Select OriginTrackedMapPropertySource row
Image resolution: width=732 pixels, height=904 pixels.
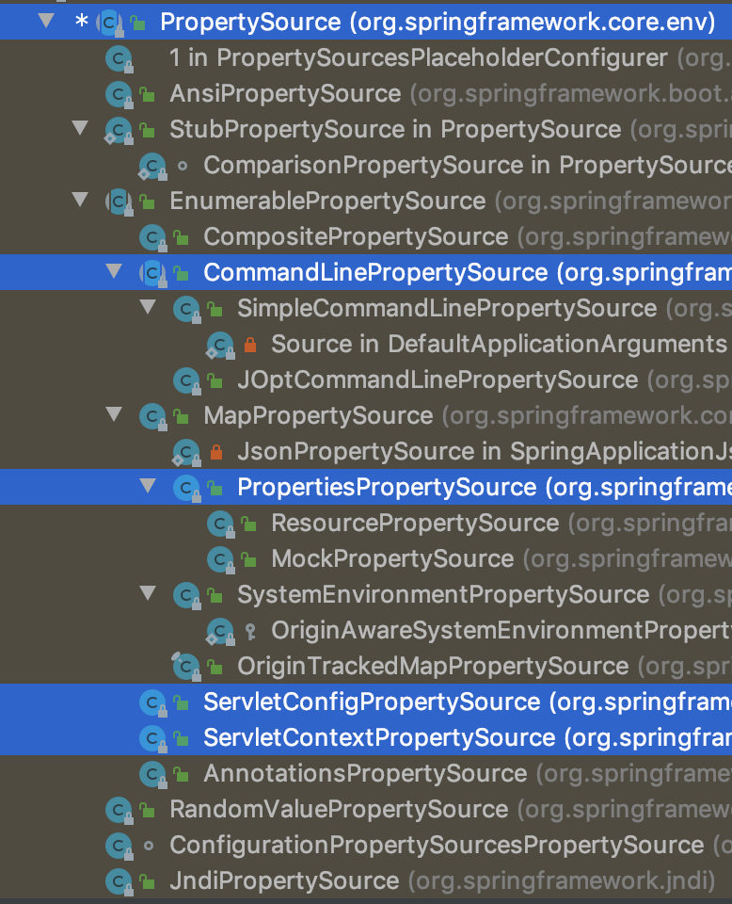click(366, 666)
